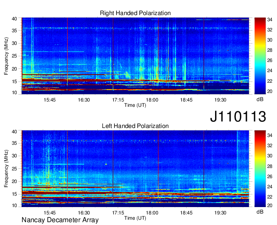Click the 34 dB label on top colorbar
This screenshot has width=277, height=225.
[x=270, y=20]
